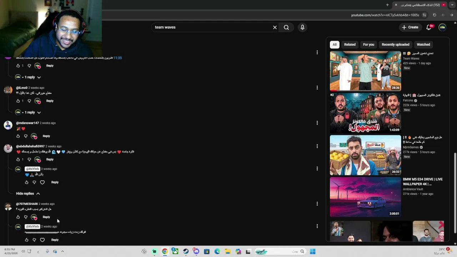Viewport: 457px width, 257px height.
Task: Open options menu for @707MESHARI comment
Action: (317, 204)
